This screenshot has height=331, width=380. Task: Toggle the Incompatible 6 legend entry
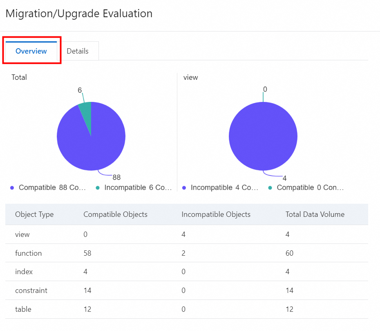138,188
